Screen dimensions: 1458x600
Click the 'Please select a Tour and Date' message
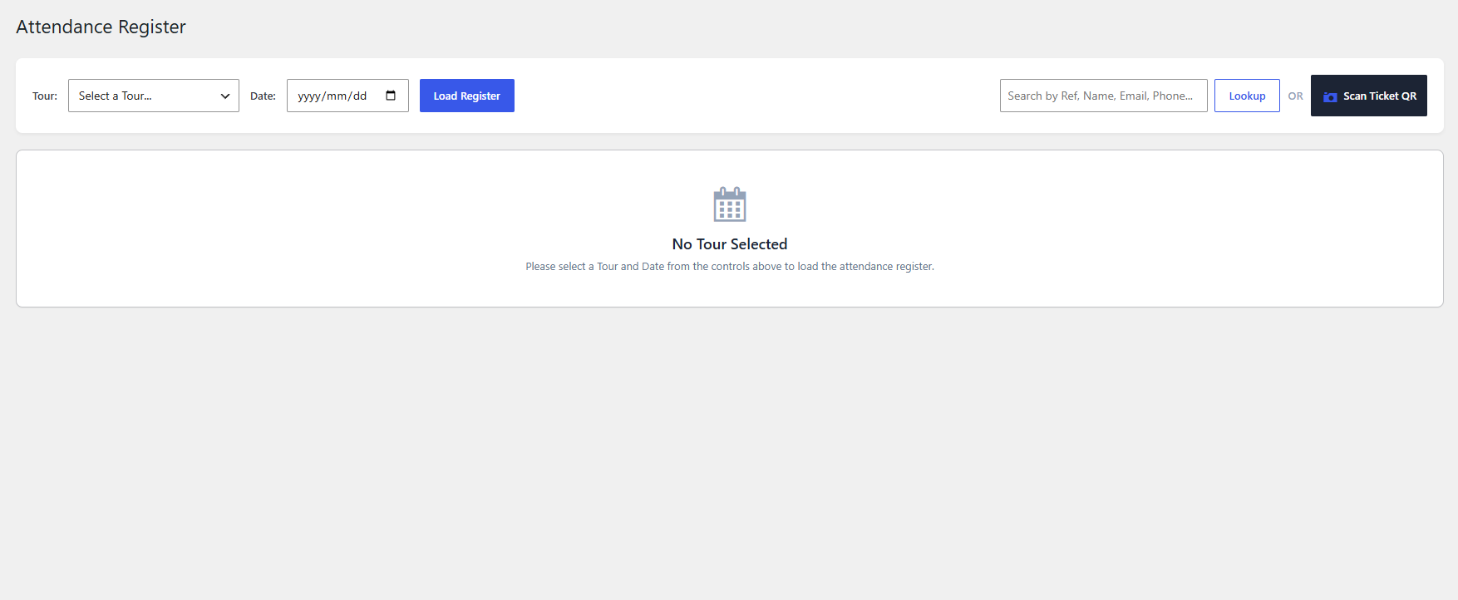pos(730,267)
